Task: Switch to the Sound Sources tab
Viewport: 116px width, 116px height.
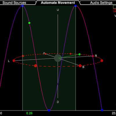Action: 14,3
